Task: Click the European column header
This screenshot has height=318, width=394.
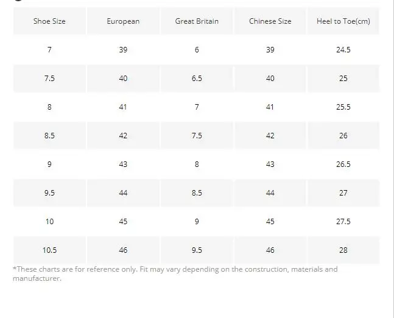Action: 123,21
